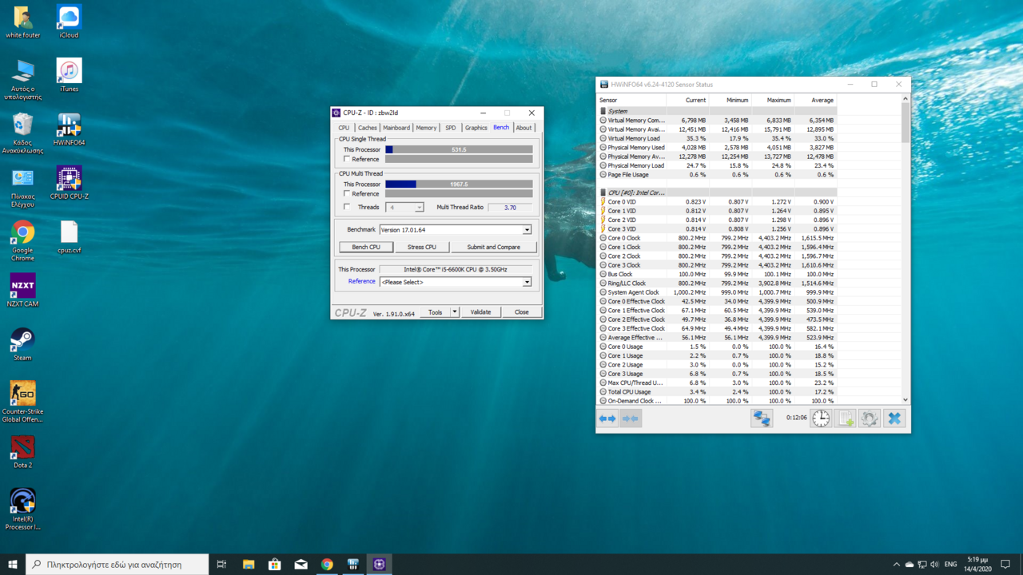Click the Single Thread This Processor score bar
Image resolution: width=1023 pixels, height=575 pixels.
point(459,149)
